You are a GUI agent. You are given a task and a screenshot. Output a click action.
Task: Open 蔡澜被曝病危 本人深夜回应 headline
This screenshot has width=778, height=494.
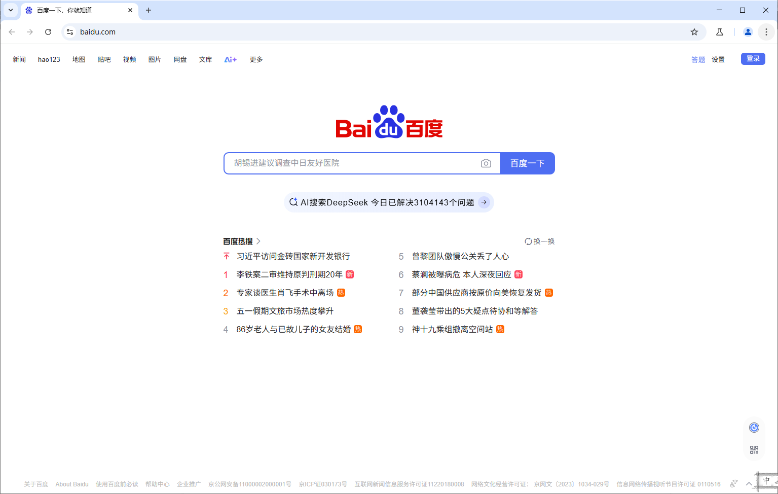click(461, 274)
